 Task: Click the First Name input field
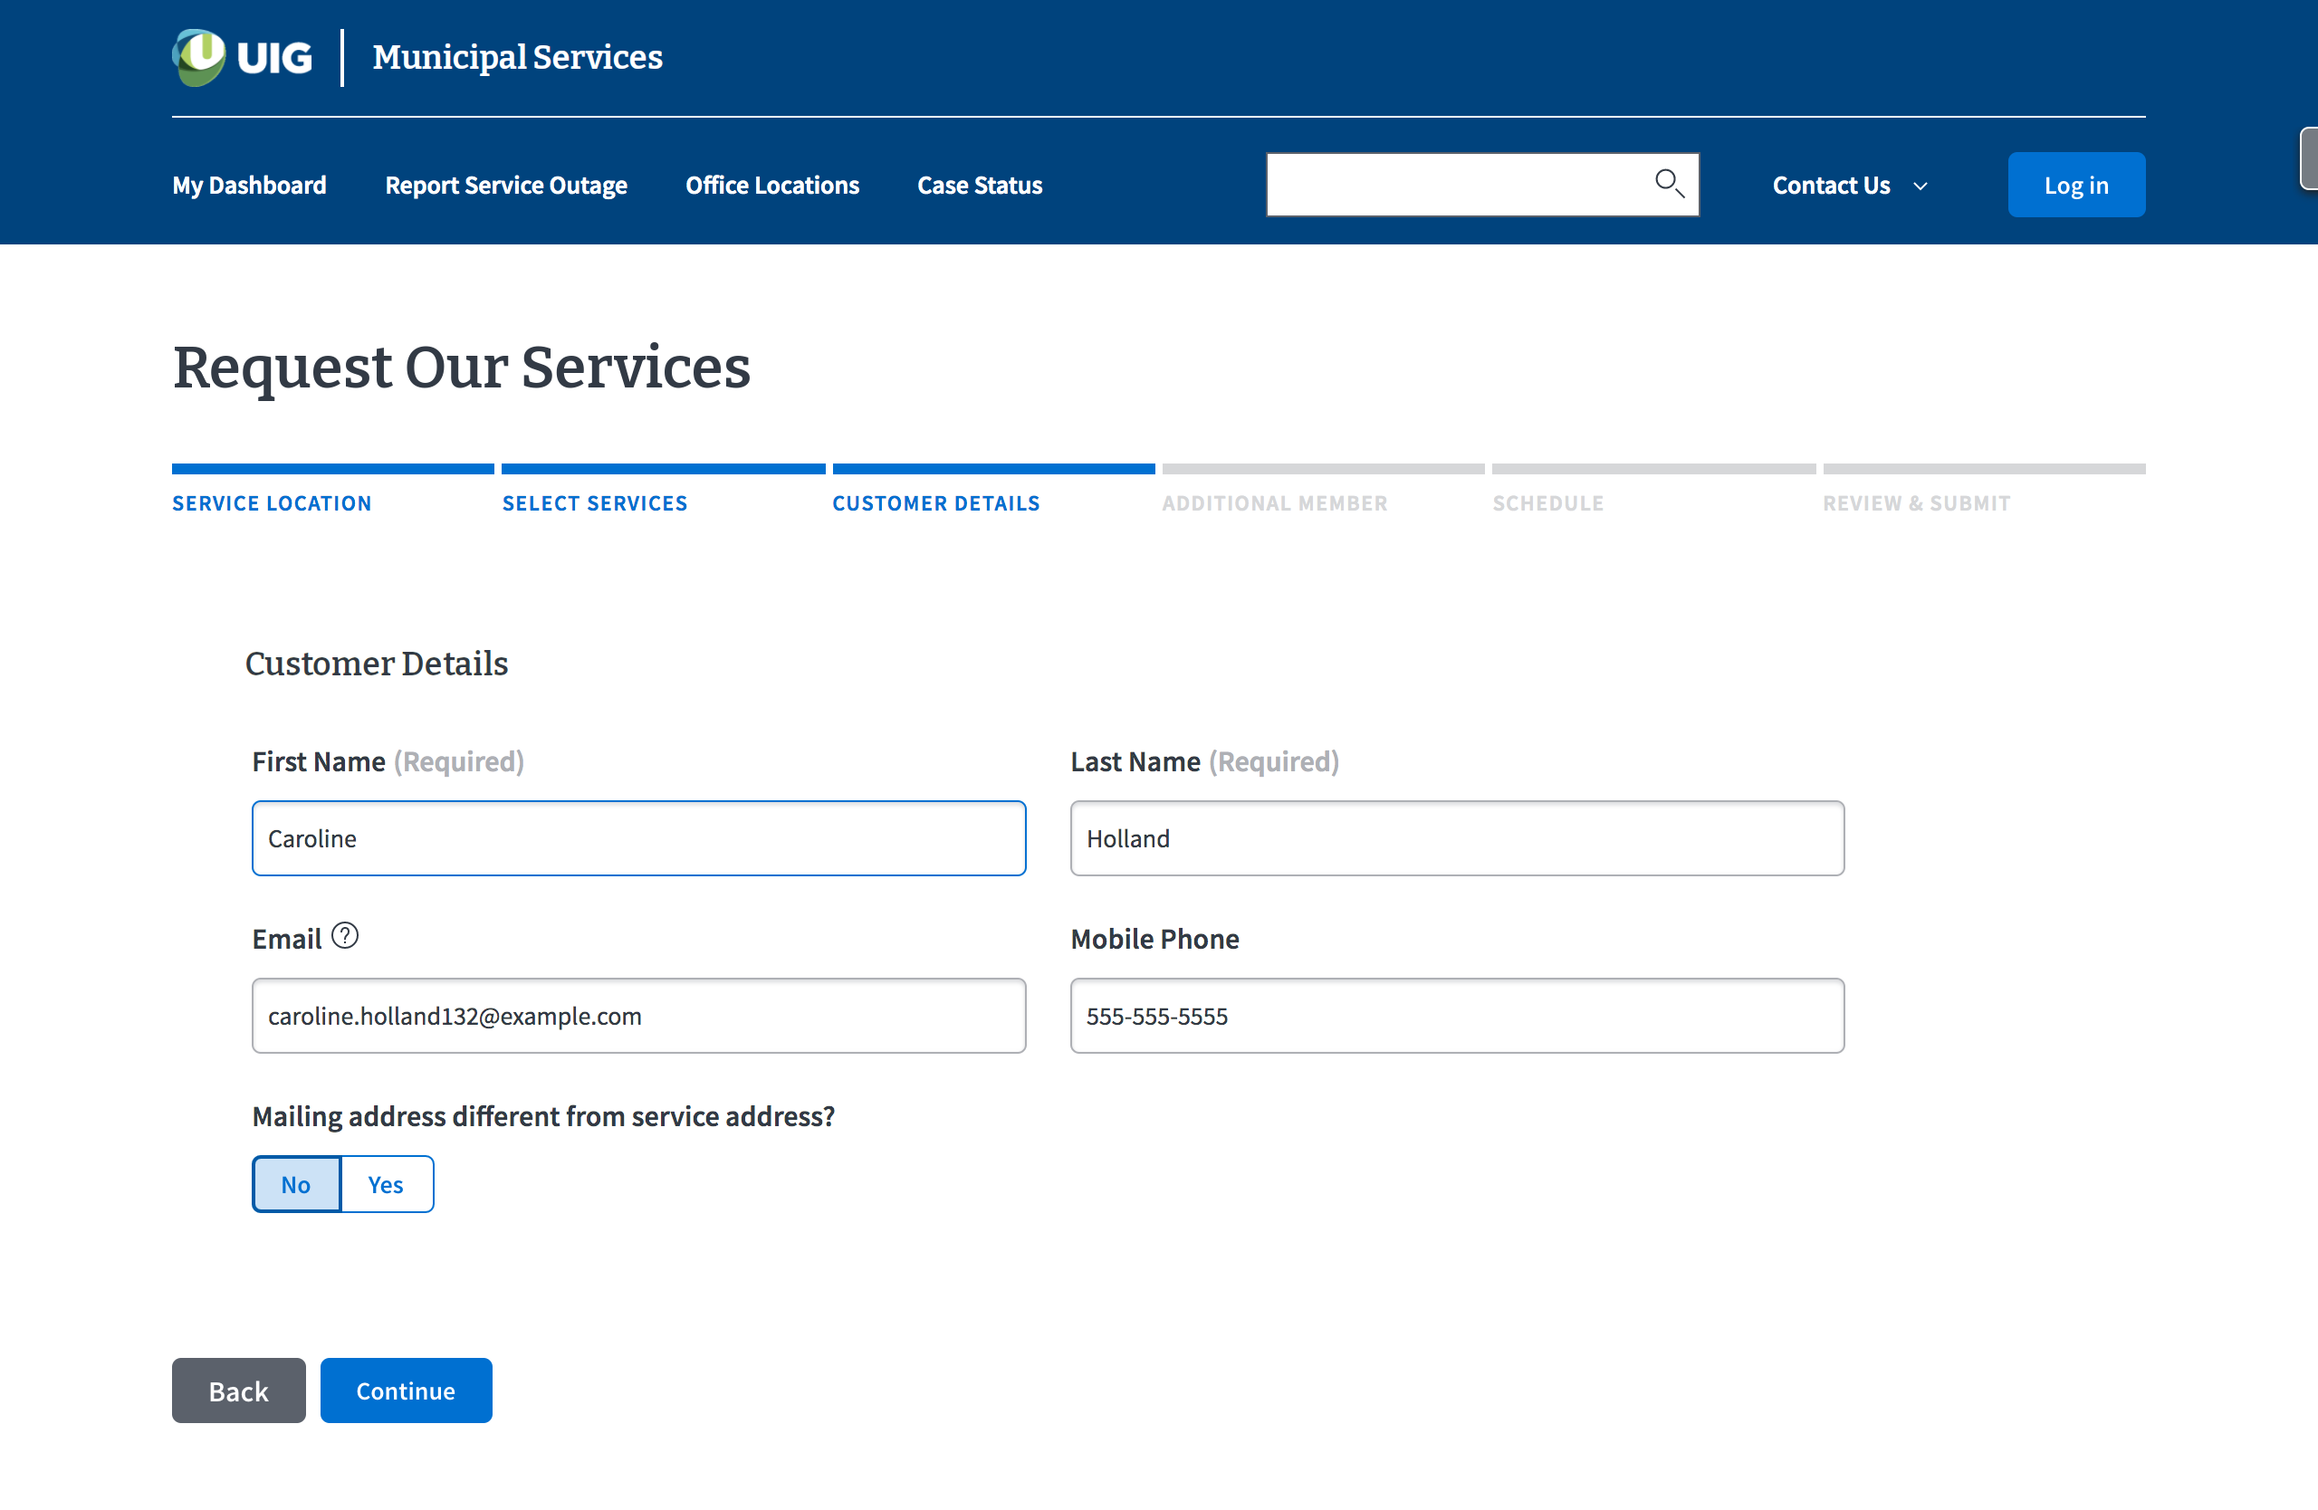click(638, 837)
